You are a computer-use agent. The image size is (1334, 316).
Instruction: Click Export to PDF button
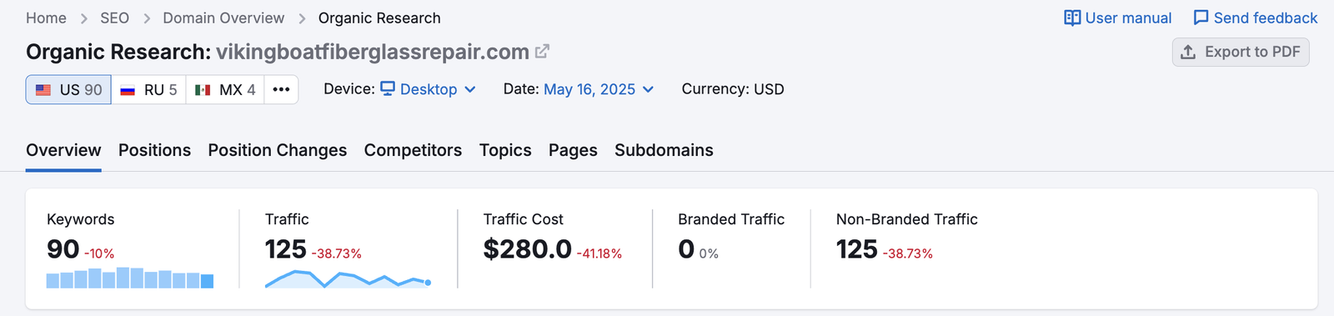click(x=1241, y=52)
